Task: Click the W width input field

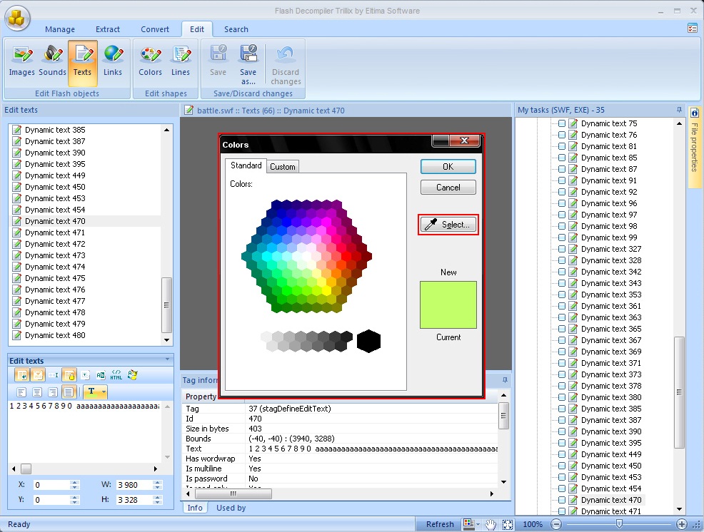Action: click(x=132, y=485)
